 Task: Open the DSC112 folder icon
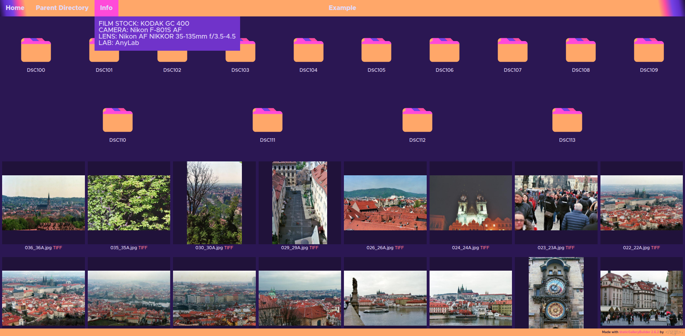coord(417,120)
